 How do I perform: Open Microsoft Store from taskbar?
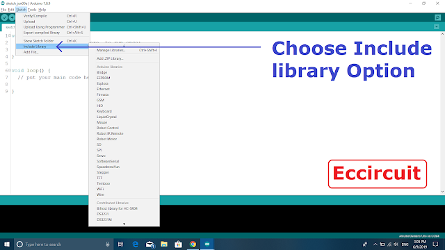178,244
